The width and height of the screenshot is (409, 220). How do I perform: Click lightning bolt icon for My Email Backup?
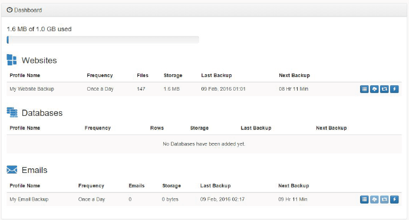[x=394, y=199]
